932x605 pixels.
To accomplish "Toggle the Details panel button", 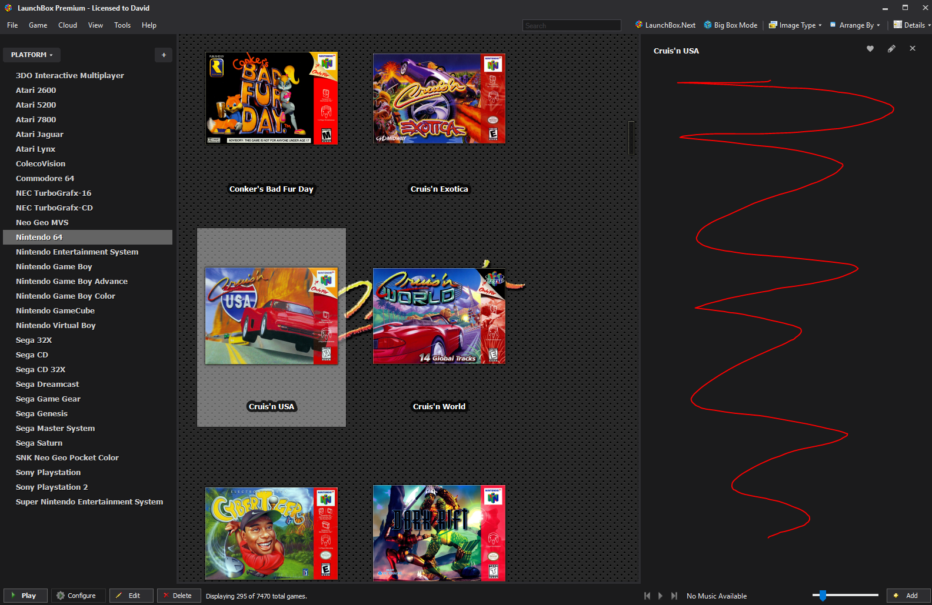I will coord(911,25).
